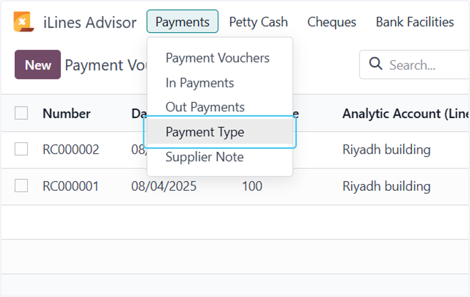The width and height of the screenshot is (470, 297).
Task: Click the search magnifier icon
Action: coord(376,64)
